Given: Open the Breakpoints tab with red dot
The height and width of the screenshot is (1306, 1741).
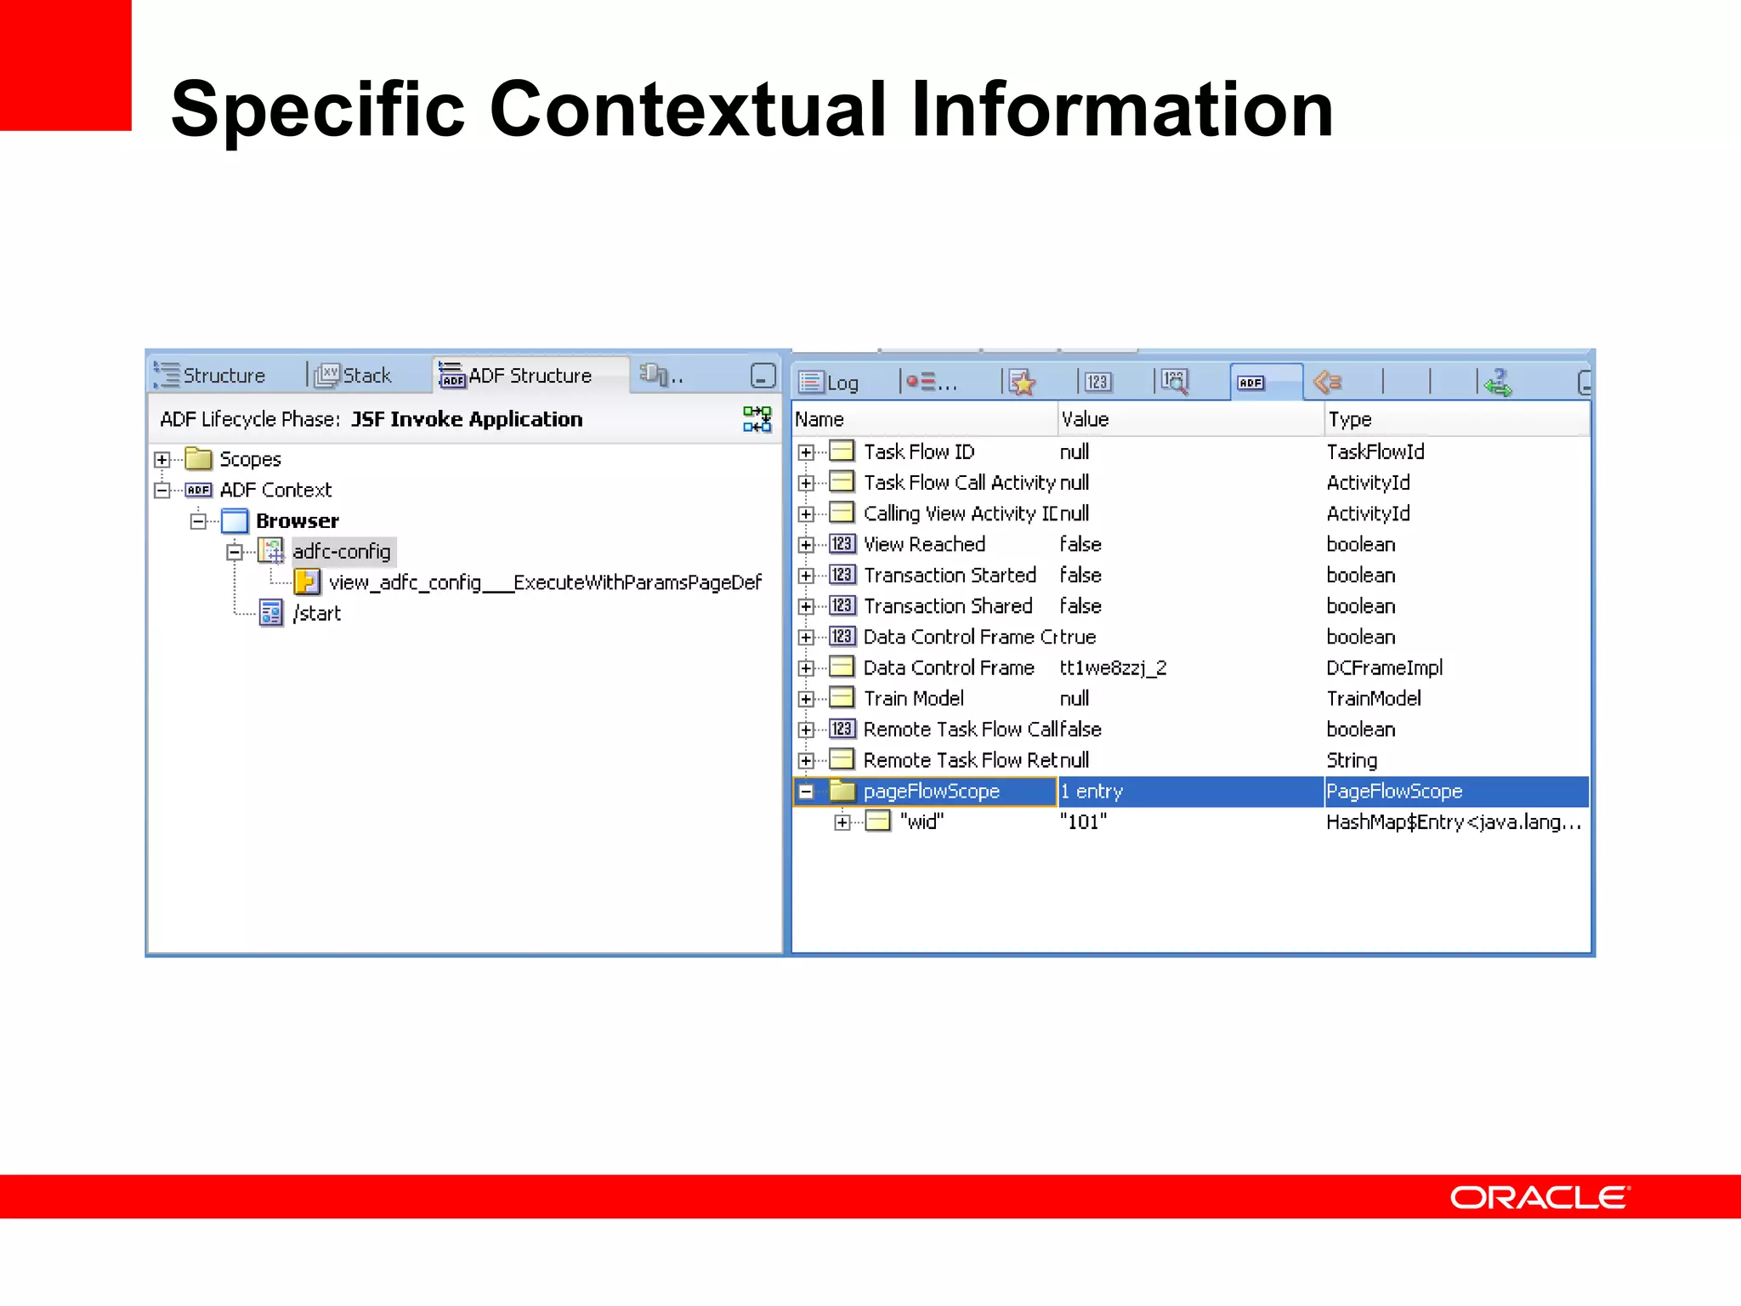Looking at the screenshot, I should [x=931, y=383].
